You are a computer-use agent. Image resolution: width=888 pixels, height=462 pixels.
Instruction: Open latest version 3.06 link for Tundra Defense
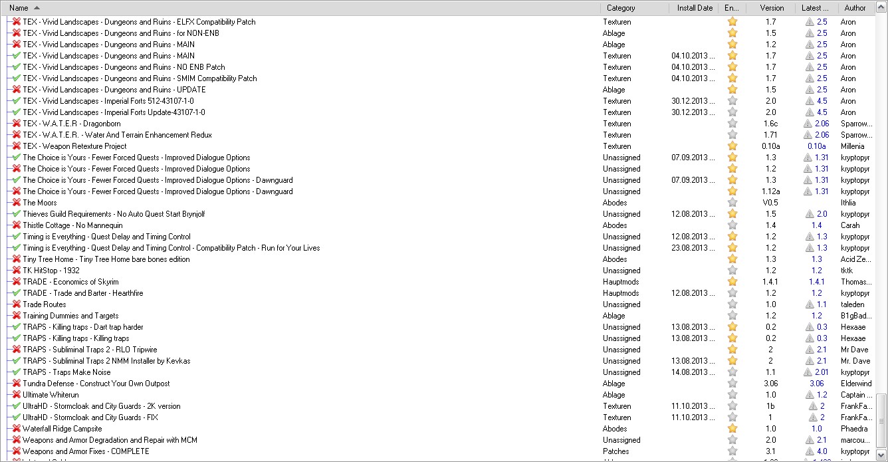(817, 384)
